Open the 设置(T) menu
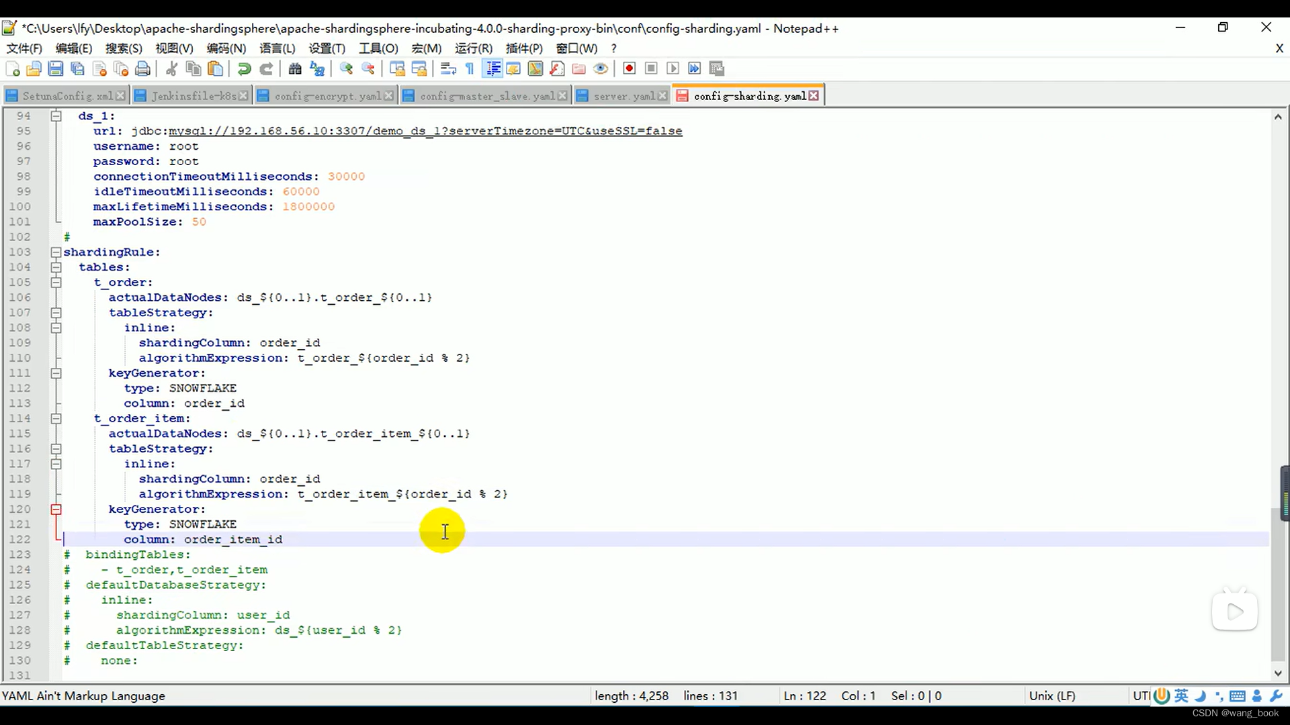 327,48
